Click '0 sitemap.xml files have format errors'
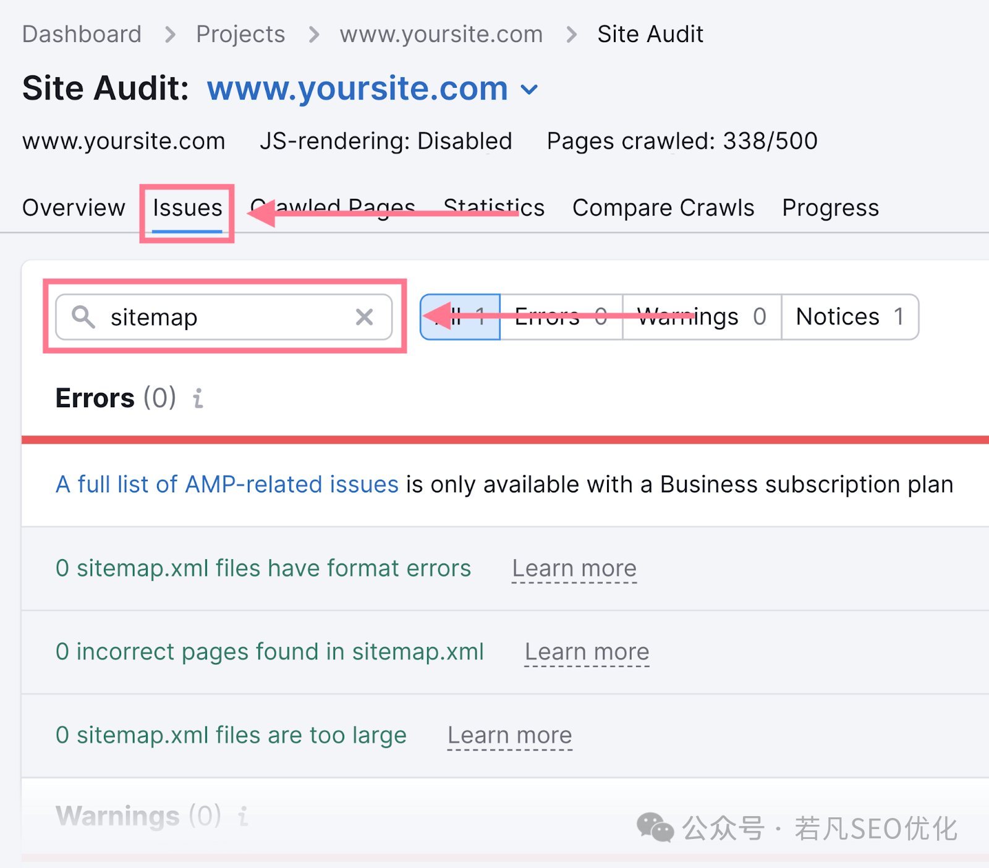Image resolution: width=989 pixels, height=868 pixels. click(263, 568)
